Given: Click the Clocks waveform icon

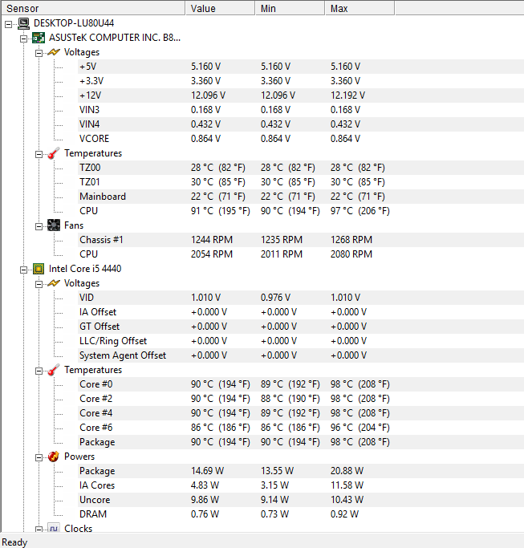Looking at the screenshot, I should pos(54,528).
